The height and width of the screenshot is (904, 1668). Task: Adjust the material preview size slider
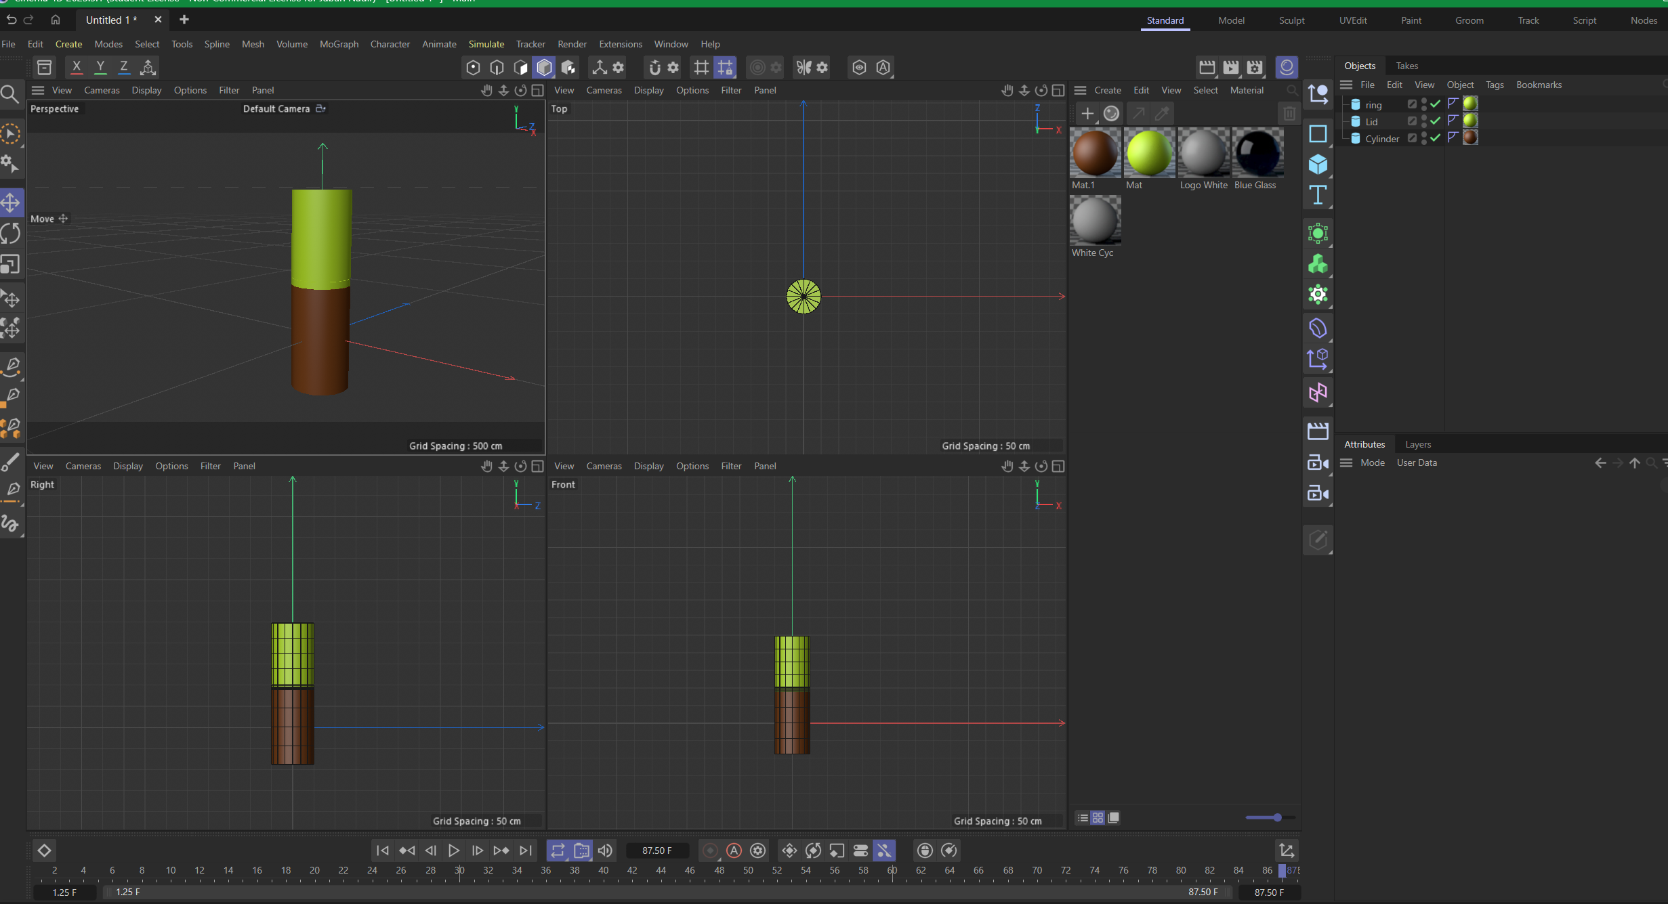[x=1276, y=817]
